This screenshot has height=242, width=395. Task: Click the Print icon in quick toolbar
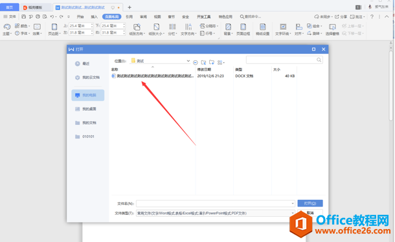point(38,17)
